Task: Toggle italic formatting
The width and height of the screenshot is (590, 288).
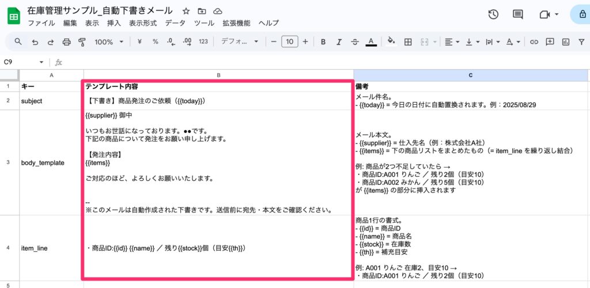Action: pyautogui.click(x=339, y=42)
